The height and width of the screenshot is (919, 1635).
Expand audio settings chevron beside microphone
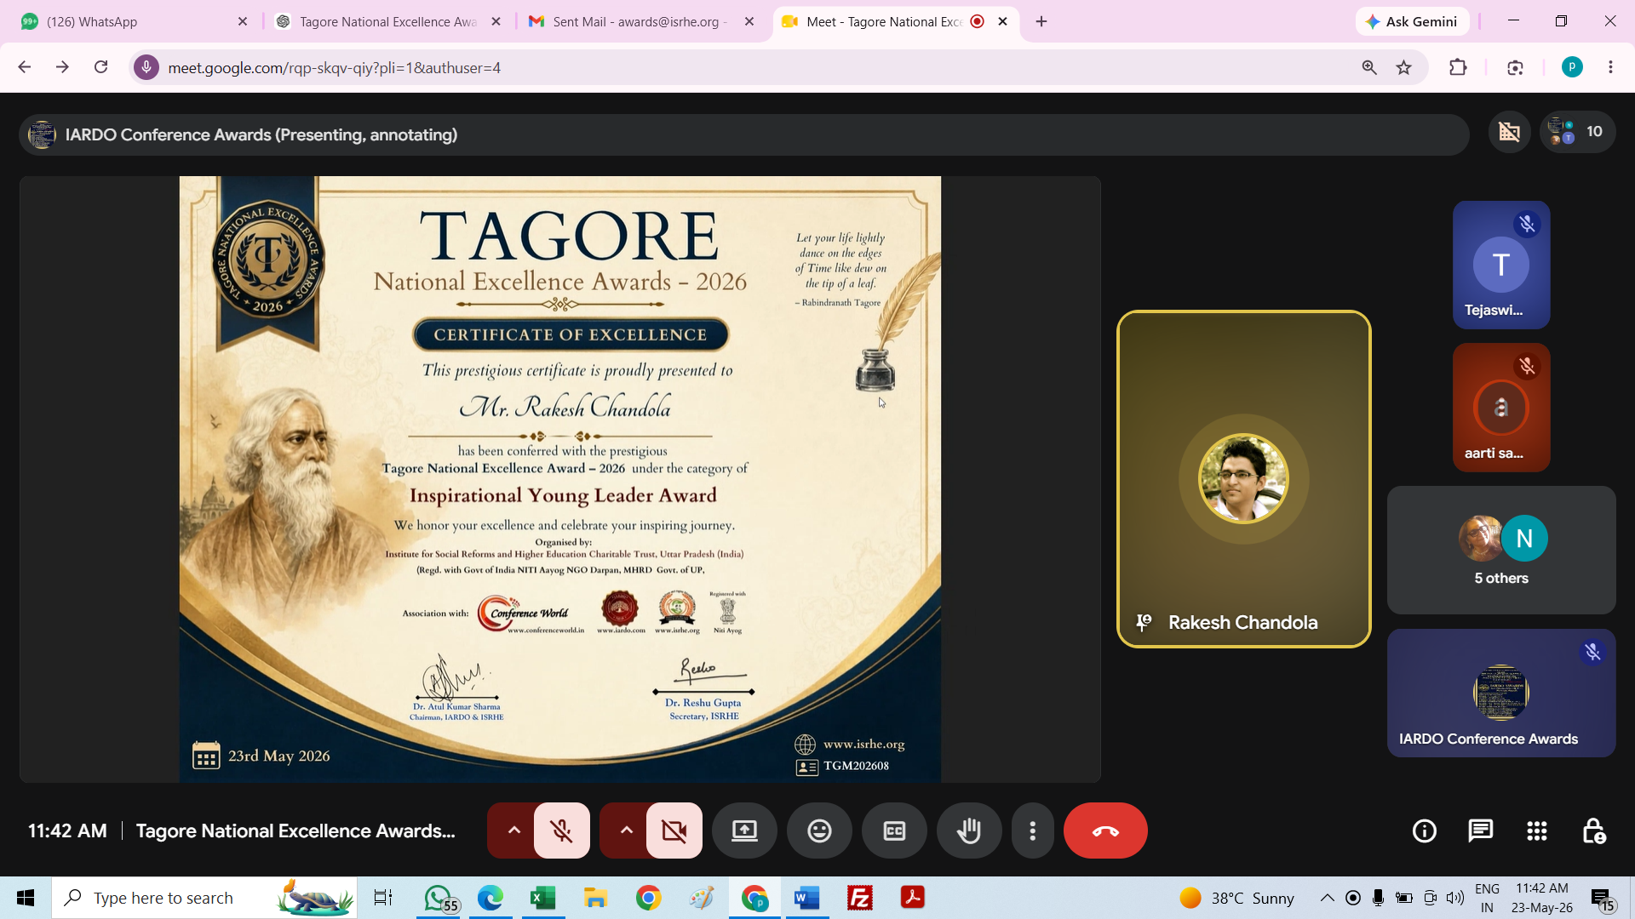coord(513,831)
